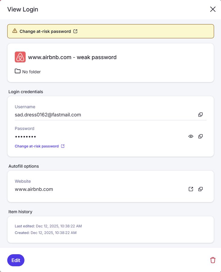
Task: Open Change at-risk password from the warning banner
Action: pos(45,31)
